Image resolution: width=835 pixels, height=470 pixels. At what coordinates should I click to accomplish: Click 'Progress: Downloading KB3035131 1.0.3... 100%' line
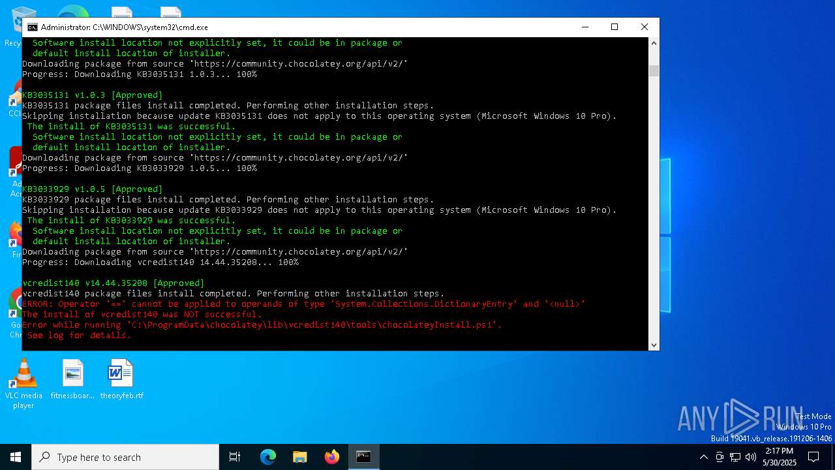(139, 74)
